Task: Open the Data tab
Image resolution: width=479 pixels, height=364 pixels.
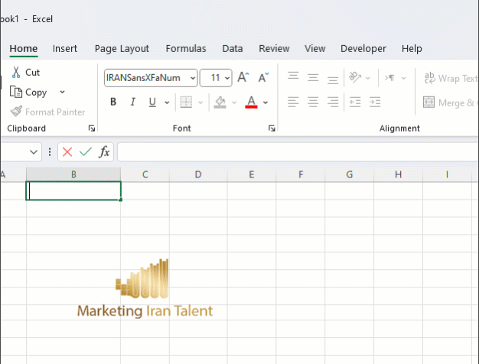Action: (x=233, y=48)
